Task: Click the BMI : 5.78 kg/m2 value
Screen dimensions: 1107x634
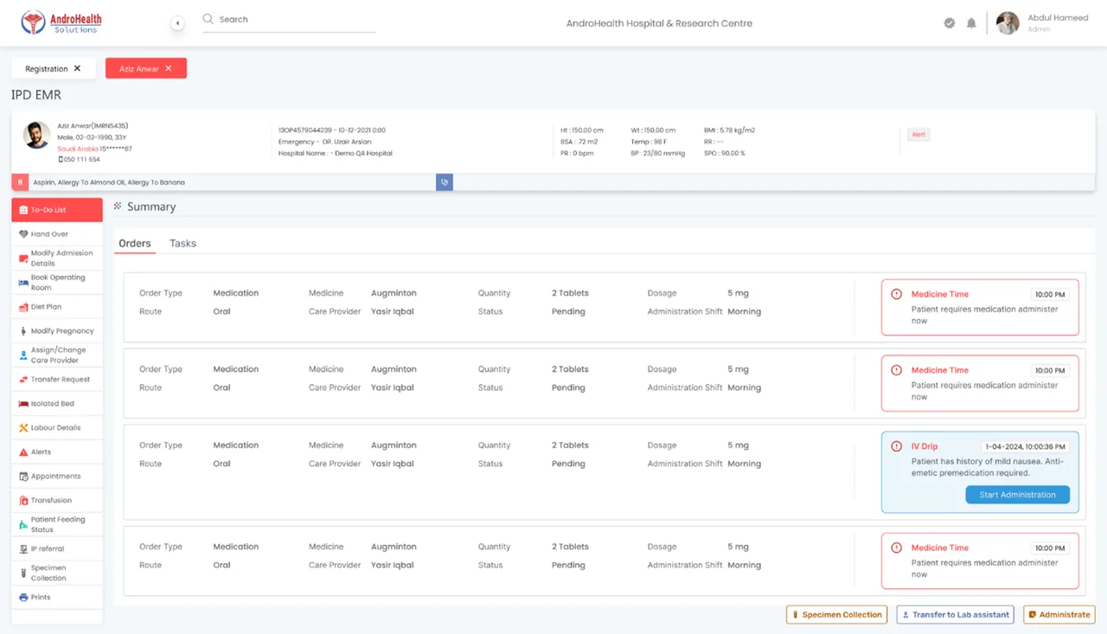Action: point(730,131)
